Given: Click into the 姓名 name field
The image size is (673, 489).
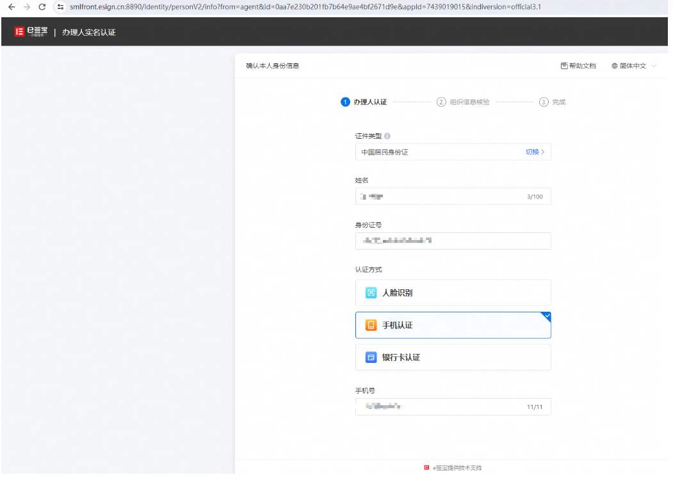Looking at the screenshot, I should point(453,196).
